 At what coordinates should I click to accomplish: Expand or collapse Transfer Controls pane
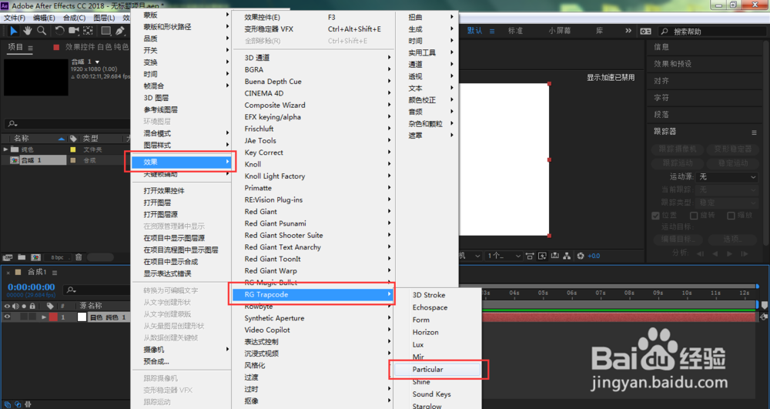(18, 404)
